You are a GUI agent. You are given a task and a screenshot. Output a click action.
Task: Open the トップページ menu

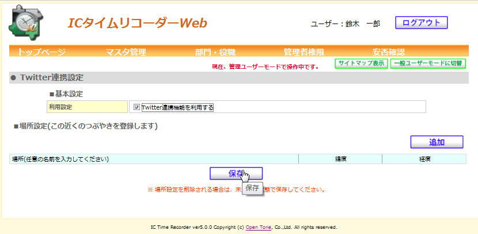pos(41,52)
